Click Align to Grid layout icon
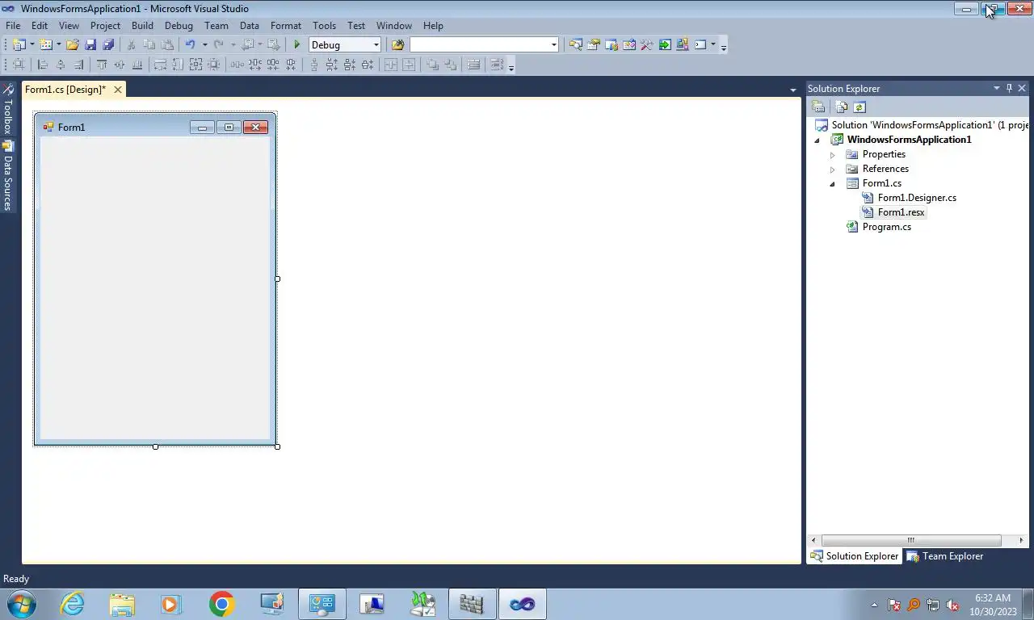The width and height of the screenshot is (1034, 620). pos(18,65)
